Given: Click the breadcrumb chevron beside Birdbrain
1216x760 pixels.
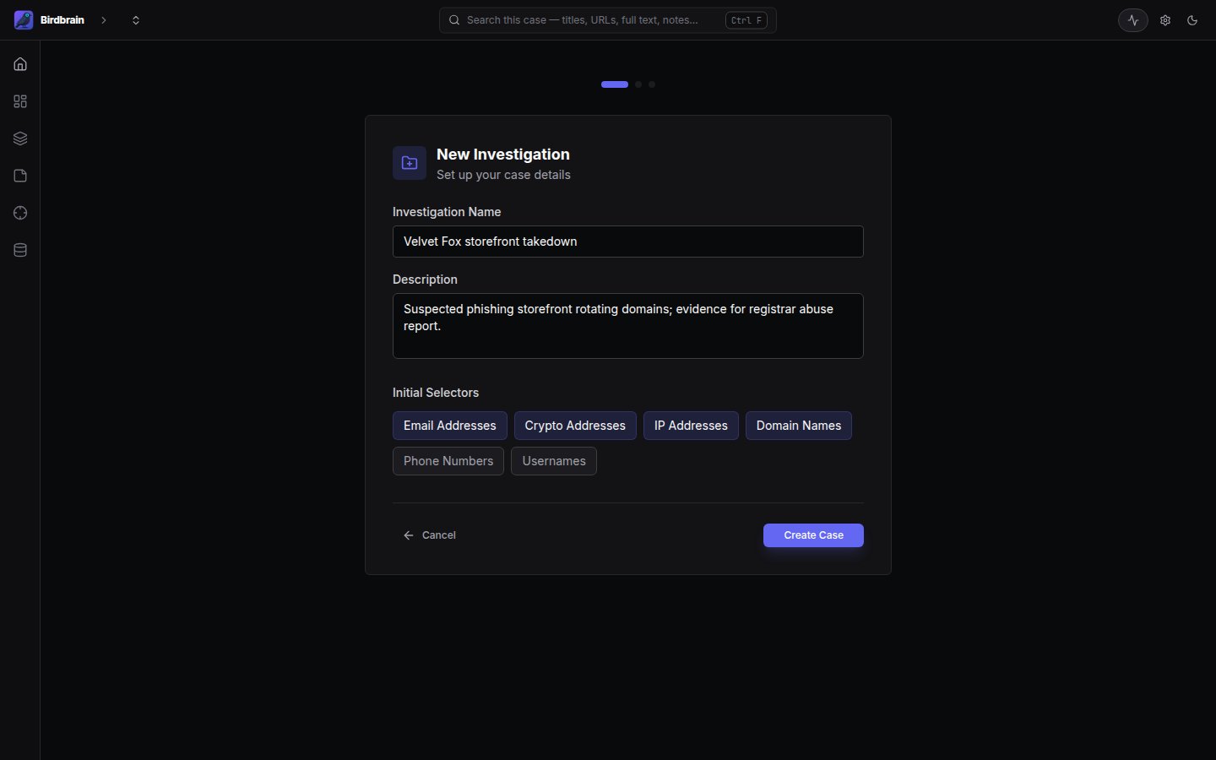Looking at the screenshot, I should click(104, 20).
